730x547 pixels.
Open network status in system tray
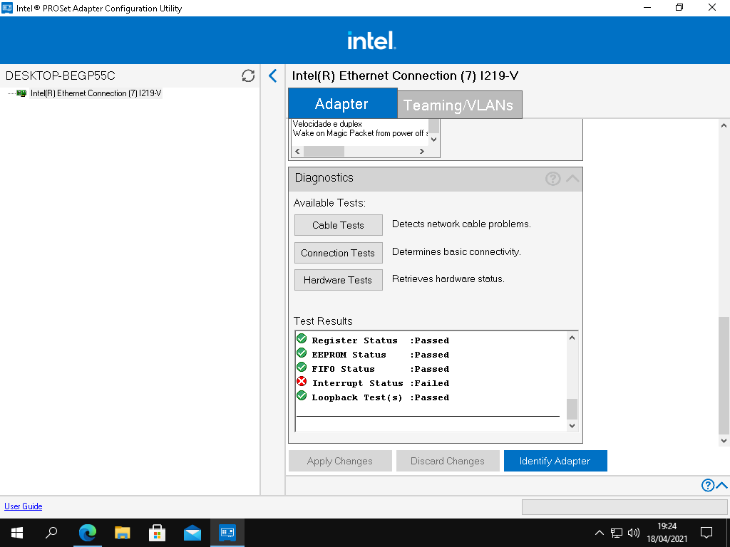(617, 533)
